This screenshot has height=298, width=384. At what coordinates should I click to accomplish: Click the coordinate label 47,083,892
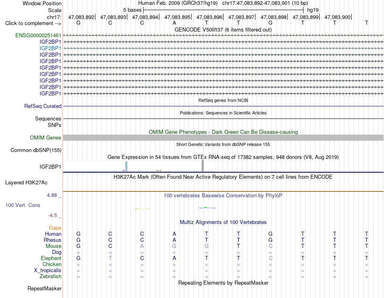point(81,17)
